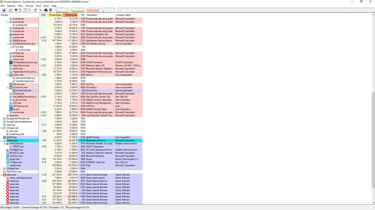
Task: Click the RAVCpl64.exe speaker icon
Action: [7, 144]
